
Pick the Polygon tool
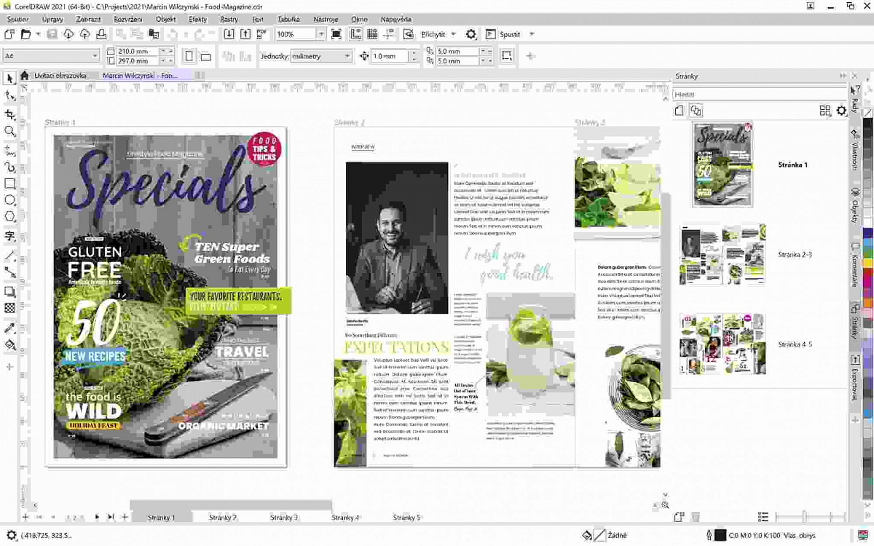point(10,216)
